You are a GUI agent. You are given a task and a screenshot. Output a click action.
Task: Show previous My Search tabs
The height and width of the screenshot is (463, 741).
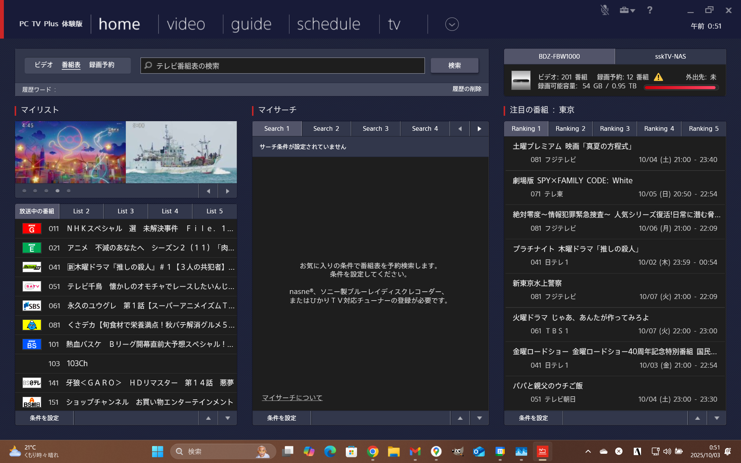pyautogui.click(x=460, y=129)
